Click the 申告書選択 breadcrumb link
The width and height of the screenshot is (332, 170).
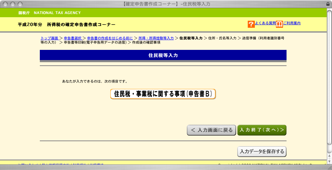coord(73,38)
